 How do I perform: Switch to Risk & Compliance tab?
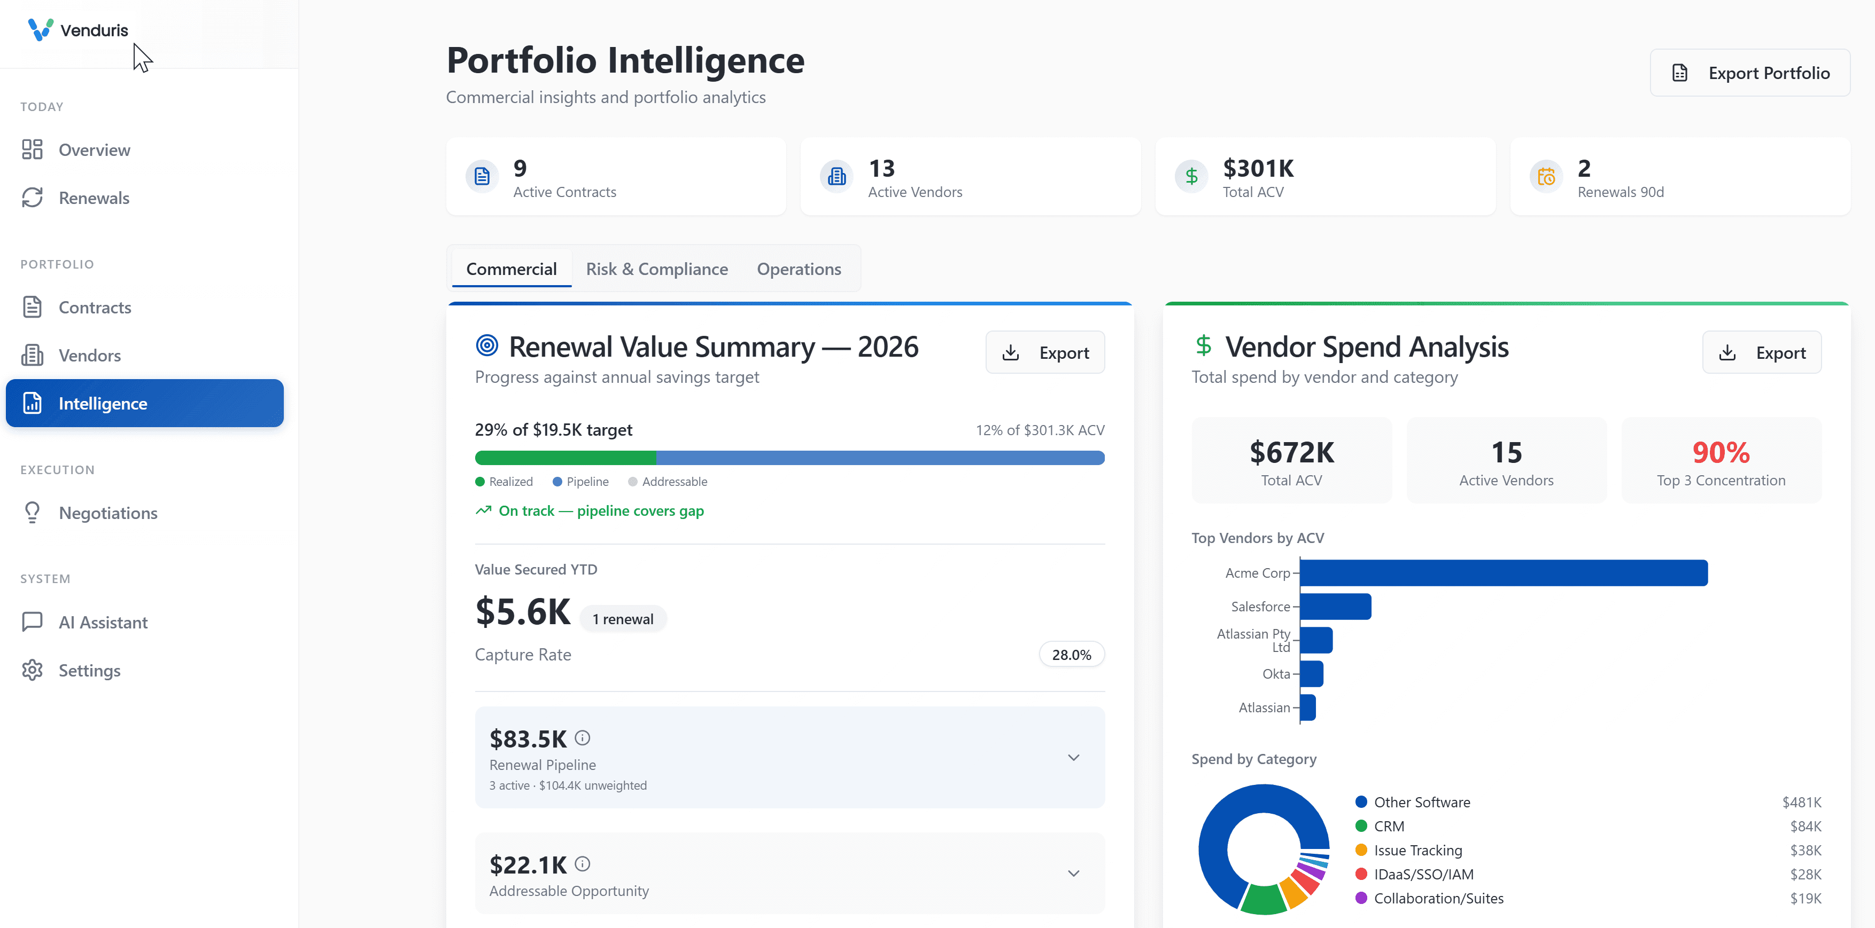(656, 269)
